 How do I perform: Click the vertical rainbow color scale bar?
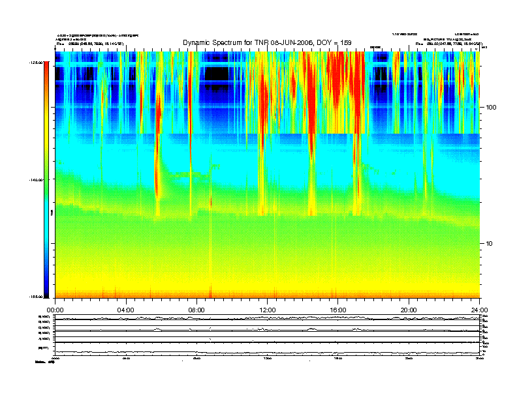pos(46,179)
